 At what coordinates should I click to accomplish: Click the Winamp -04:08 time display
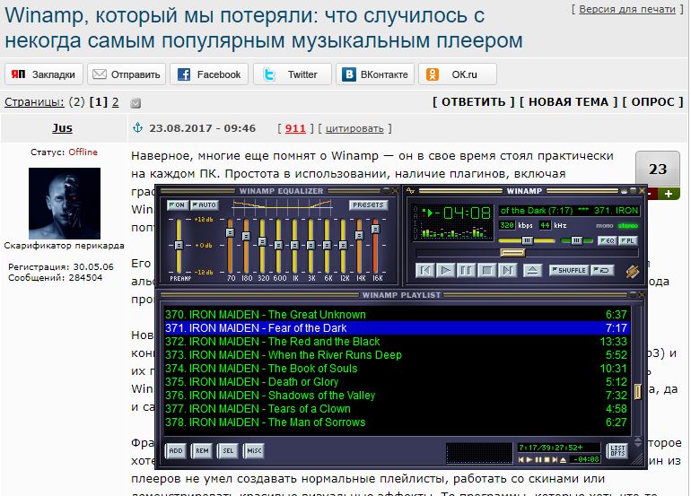click(x=461, y=213)
